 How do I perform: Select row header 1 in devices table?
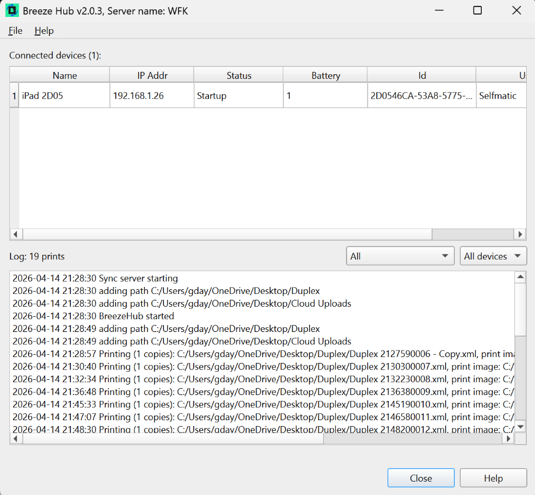(x=14, y=96)
